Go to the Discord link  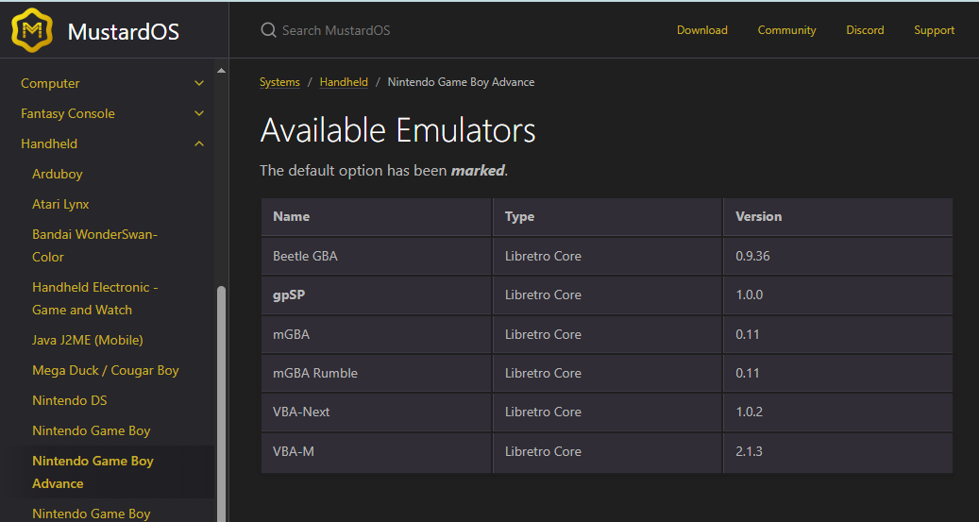(x=865, y=30)
